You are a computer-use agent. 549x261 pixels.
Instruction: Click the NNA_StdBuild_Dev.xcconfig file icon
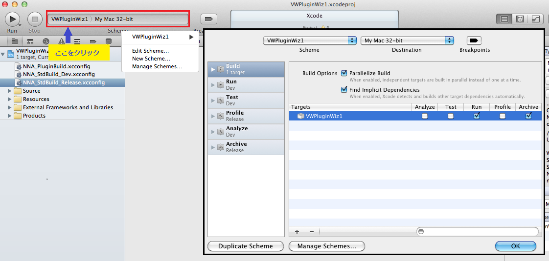[19, 74]
